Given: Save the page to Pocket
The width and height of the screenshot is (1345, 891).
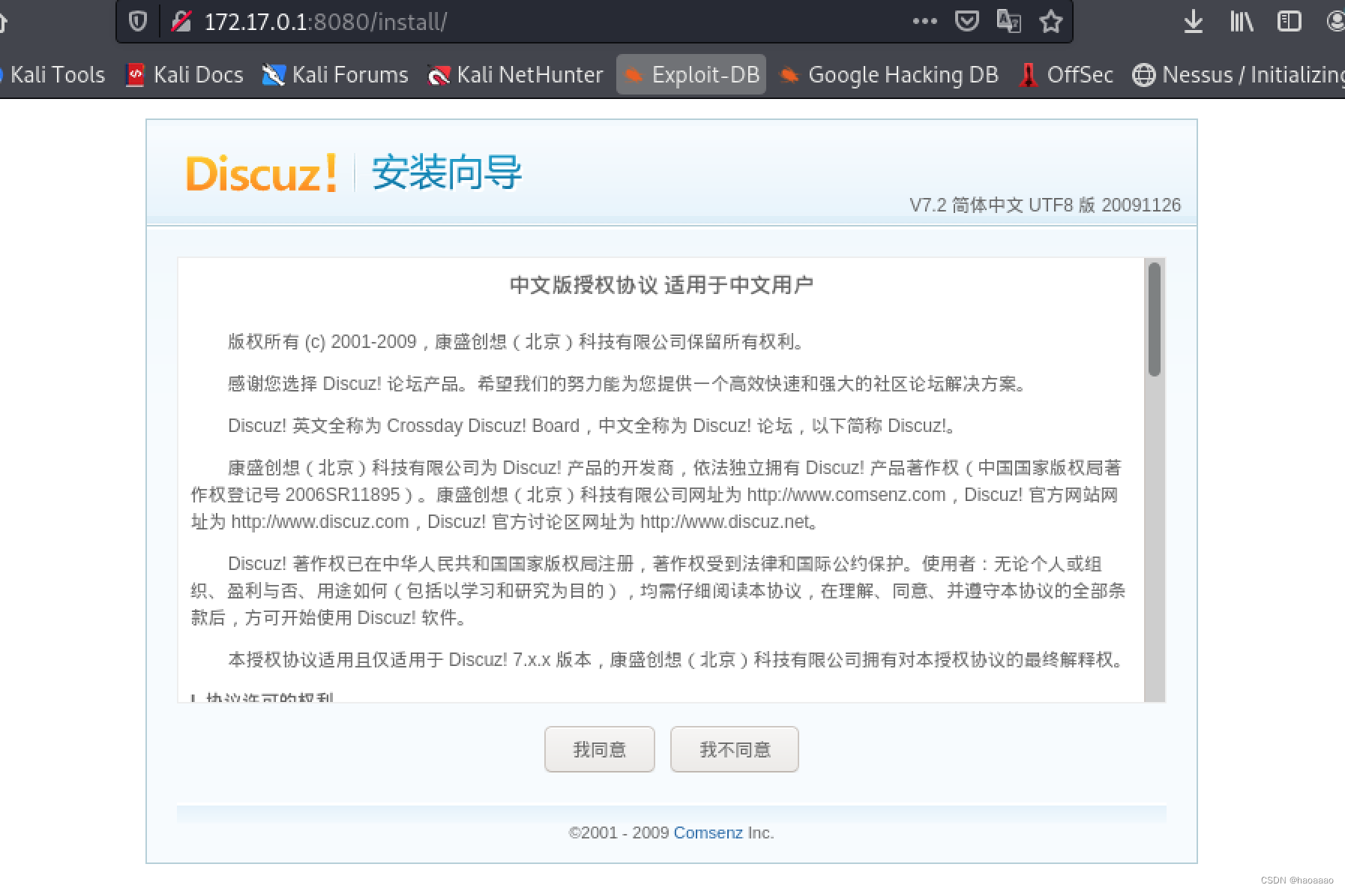Looking at the screenshot, I should (966, 21).
